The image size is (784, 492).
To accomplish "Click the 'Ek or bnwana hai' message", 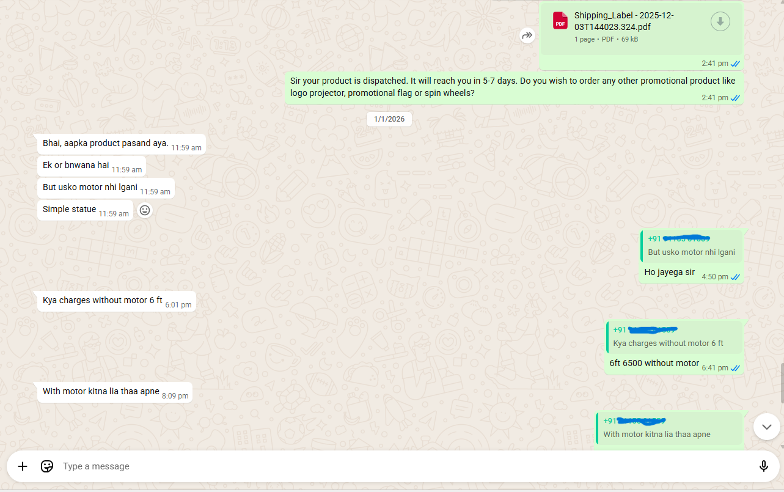I will click(x=76, y=166).
